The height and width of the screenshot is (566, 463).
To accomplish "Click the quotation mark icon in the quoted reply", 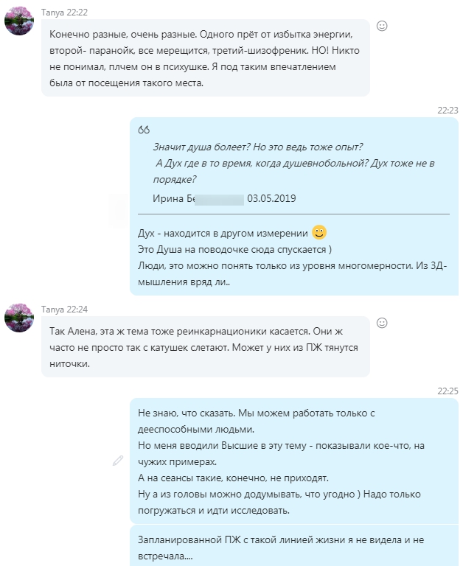I will [x=143, y=130].
